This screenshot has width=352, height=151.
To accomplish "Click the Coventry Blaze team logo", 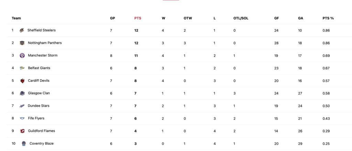I will point(24,143).
